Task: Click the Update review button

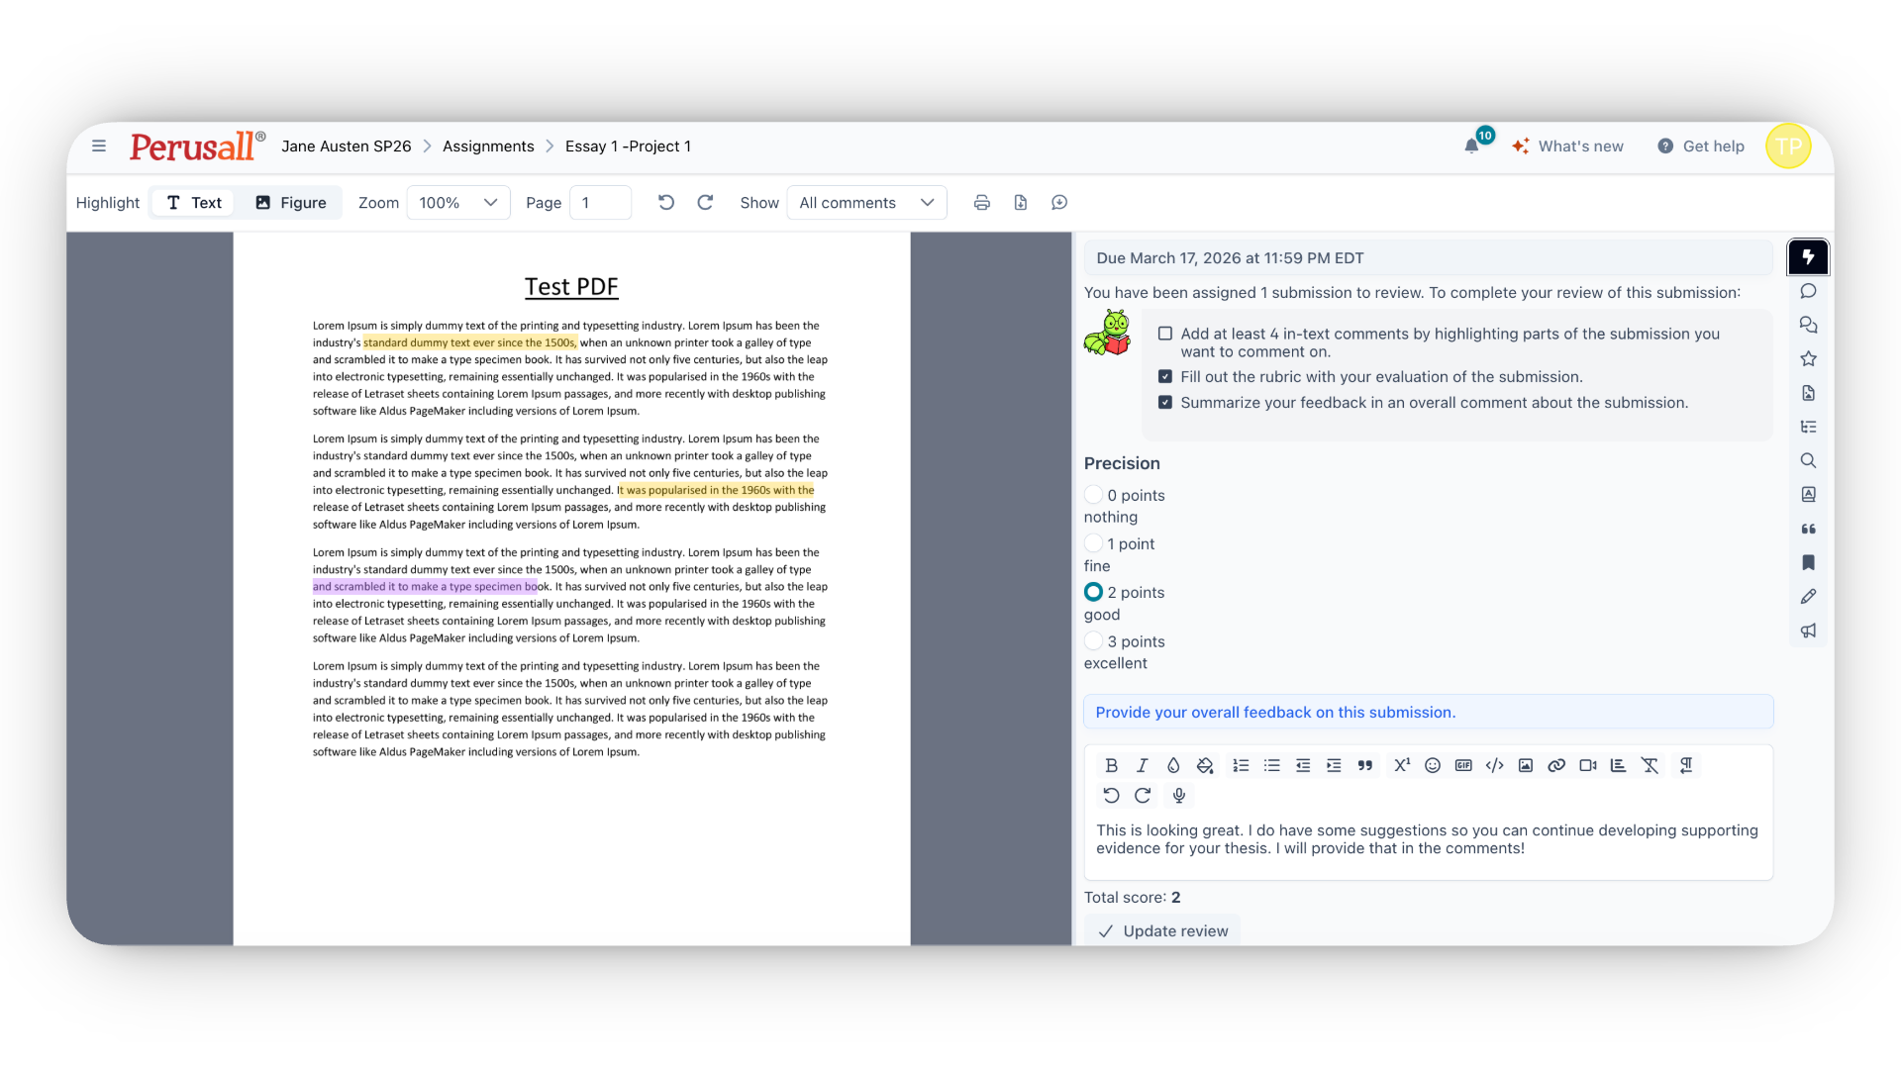Action: pyautogui.click(x=1162, y=931)
